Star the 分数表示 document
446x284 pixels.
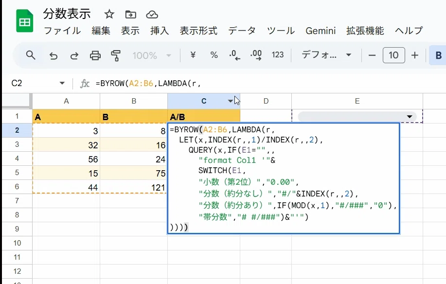click(x=109, y=14)
